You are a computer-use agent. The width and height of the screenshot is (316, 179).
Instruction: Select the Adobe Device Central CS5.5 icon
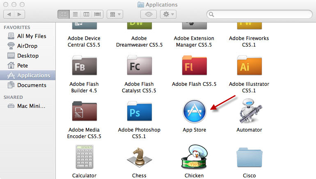85,26
